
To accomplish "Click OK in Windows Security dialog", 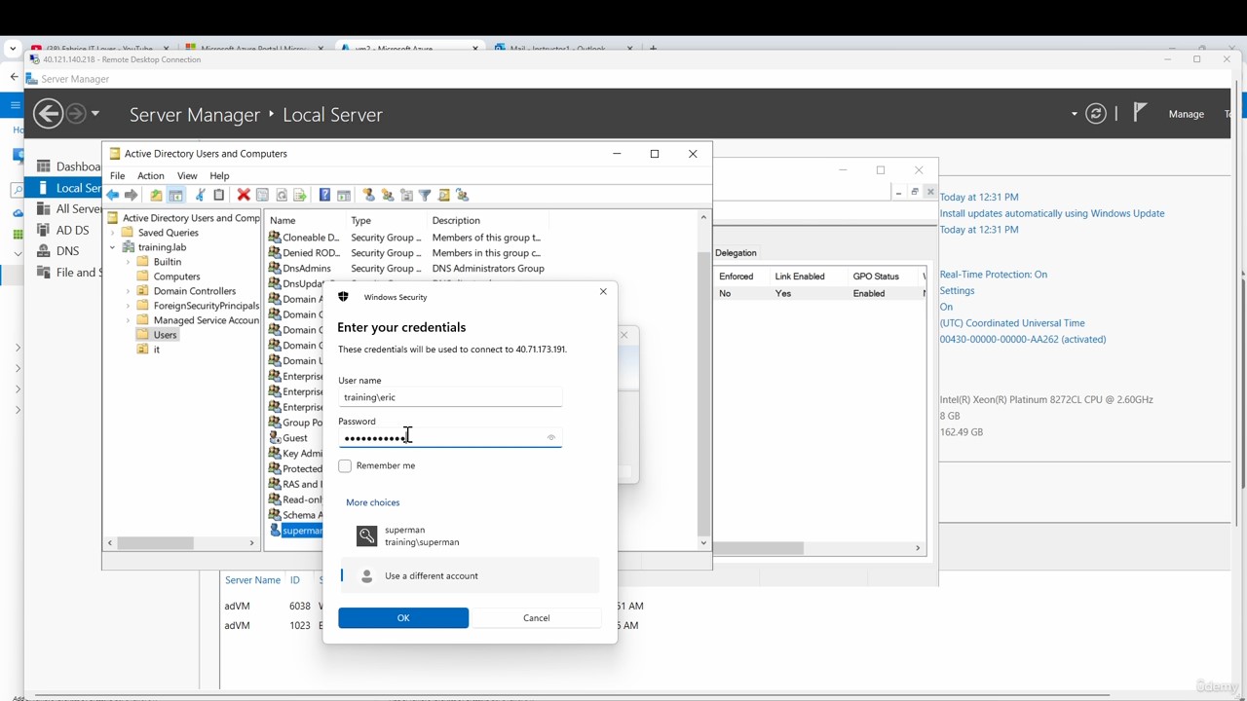I will [x=403, y=618].
